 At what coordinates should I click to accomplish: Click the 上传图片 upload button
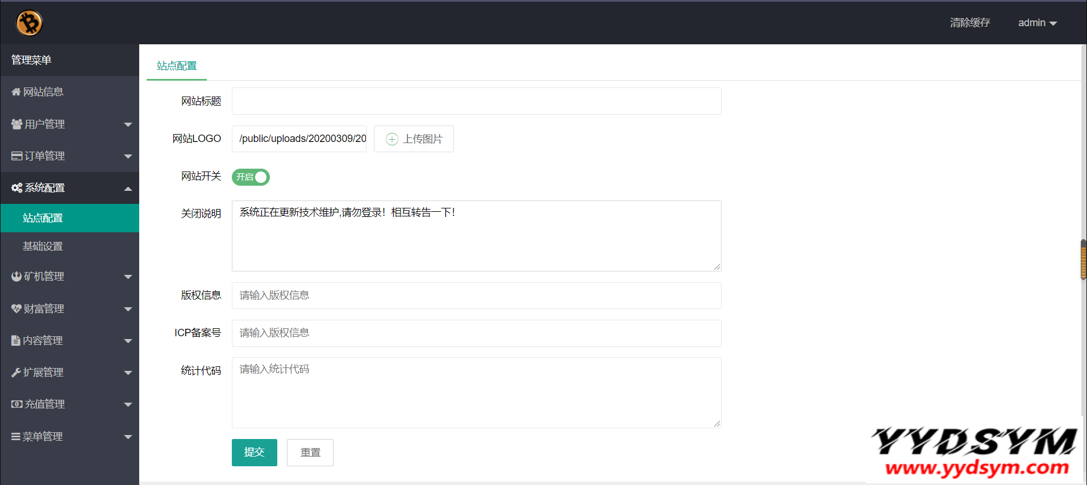tap(414, 139)
